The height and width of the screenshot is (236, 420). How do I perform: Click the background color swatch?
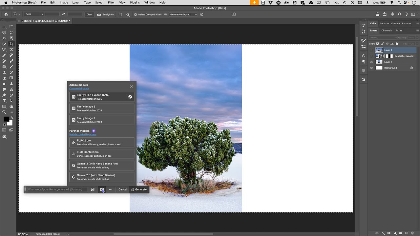pyautogui.click(x=10, y=124)
